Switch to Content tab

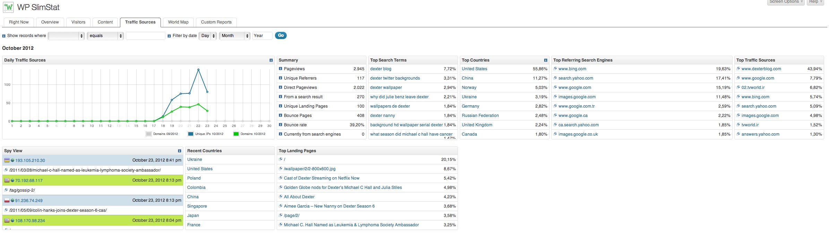pyautogui.click(x=105, y=22)
